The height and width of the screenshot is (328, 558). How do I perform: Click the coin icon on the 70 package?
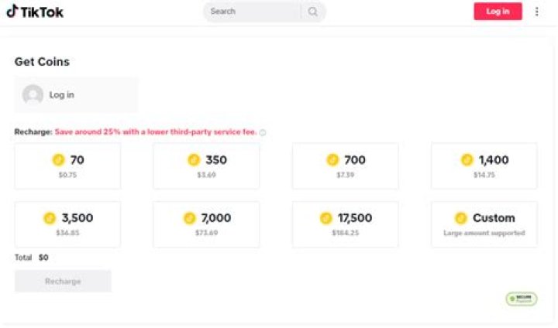pos(58,160)
